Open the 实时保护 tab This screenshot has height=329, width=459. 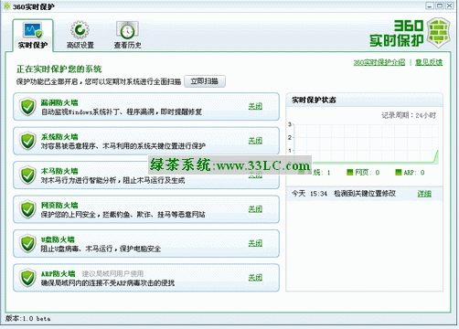(x=33, y=36)
